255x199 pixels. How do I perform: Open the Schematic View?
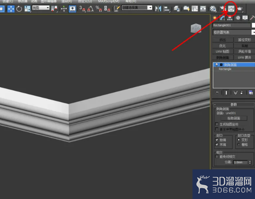tap(203, 9)
